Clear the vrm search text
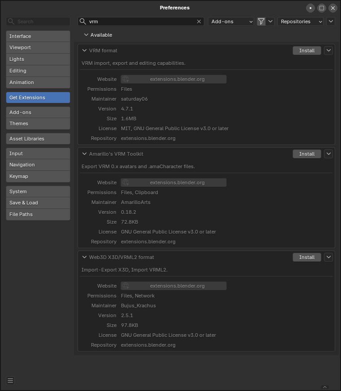Viewport: 341px width, 391px height. [199, 21]
